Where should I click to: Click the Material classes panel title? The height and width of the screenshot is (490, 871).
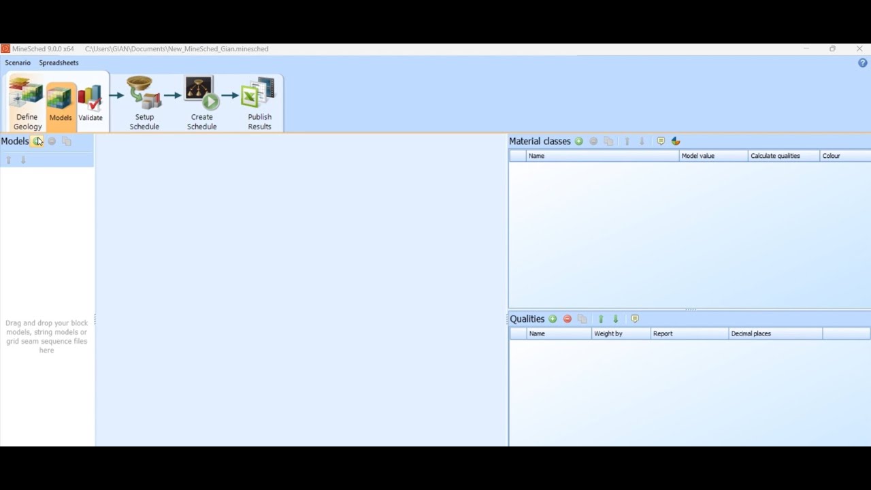pos(540,141)
